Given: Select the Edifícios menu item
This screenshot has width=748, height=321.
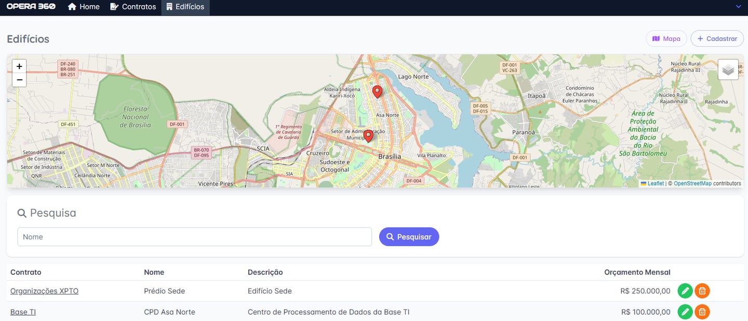Looking at the screenshot, I should click(x=185, y=7).
